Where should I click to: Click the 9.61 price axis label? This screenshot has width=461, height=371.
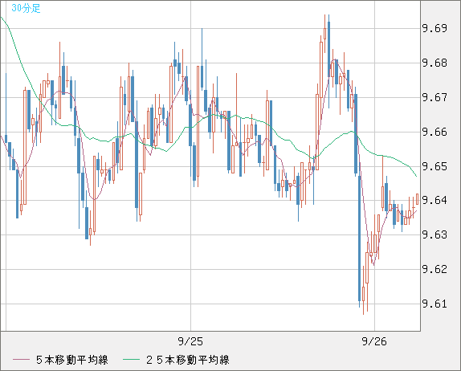point(434,304)
